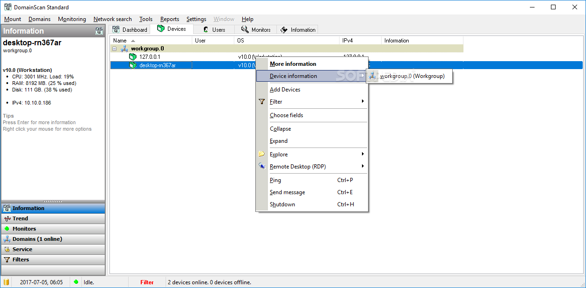Click the device icon beside desktop-rn367ar
This screenshot has height=288, width=586.
133,65
